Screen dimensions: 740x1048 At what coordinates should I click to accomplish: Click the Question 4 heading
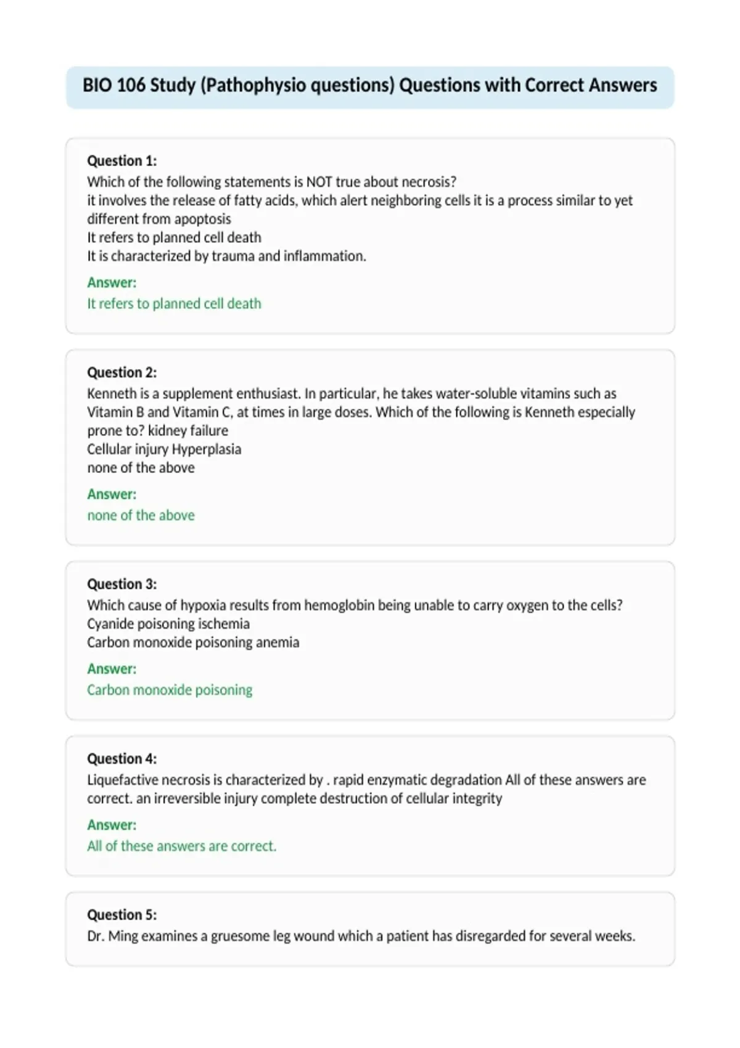[122, 759]
